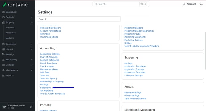Viewport: 206px width, 111px height.
Task: Go to Dashboard in sidebar
Action: point(11,12)
